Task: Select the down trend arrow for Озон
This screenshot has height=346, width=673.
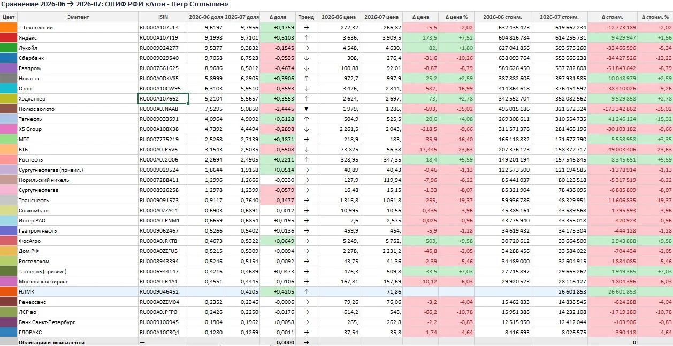Action: (x=307, y=88)
